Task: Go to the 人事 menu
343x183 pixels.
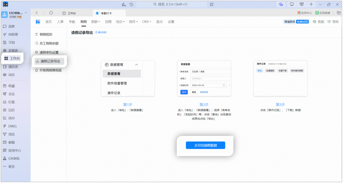Action: 60,22
